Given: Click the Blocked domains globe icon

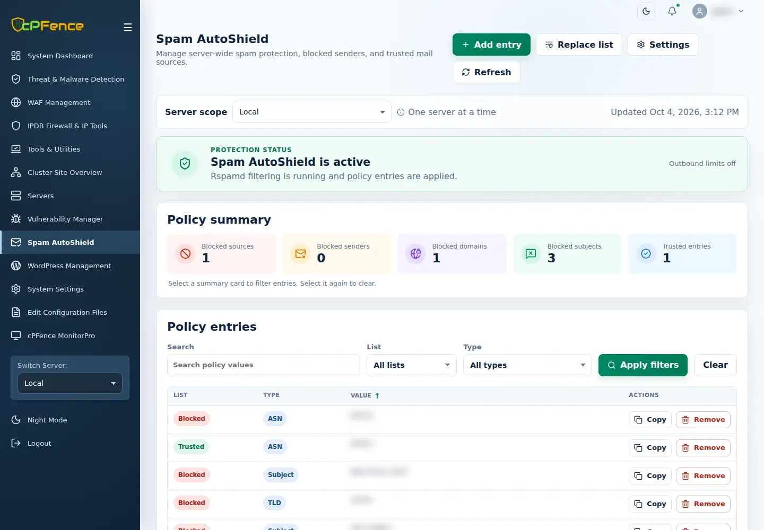Looking at the screenshot, I should point(416,254).
